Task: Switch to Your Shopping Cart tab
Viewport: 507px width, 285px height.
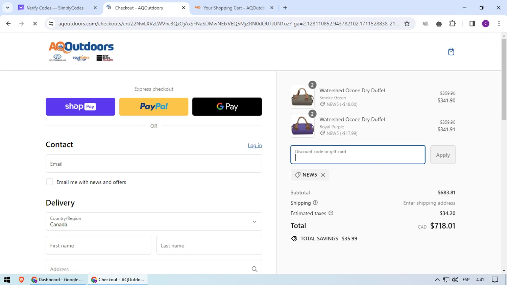Action: pos(234,8)
